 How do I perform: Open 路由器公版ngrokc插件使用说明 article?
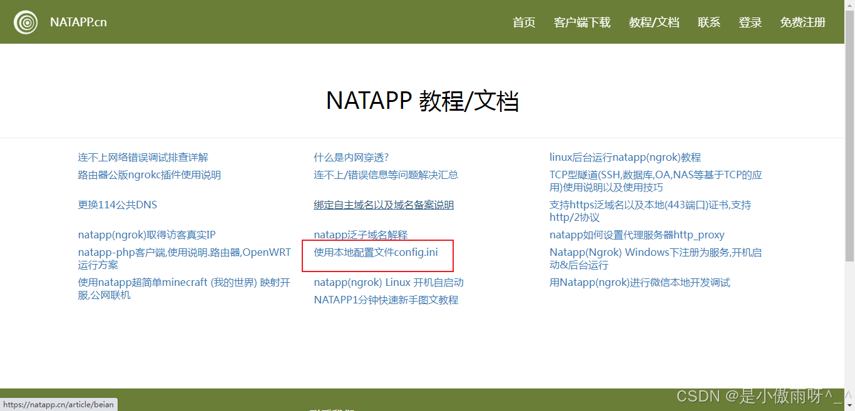(x=150, y=175)
